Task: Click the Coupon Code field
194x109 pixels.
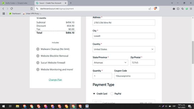Action: point(135,76)
